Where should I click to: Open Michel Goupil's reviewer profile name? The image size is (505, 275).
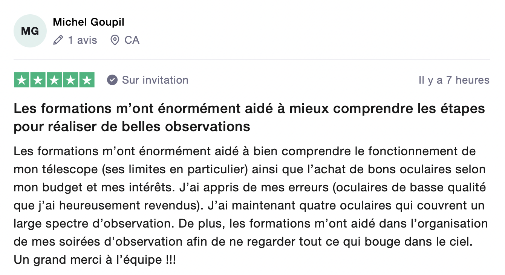pyautogui.click(x=89, y=22)
